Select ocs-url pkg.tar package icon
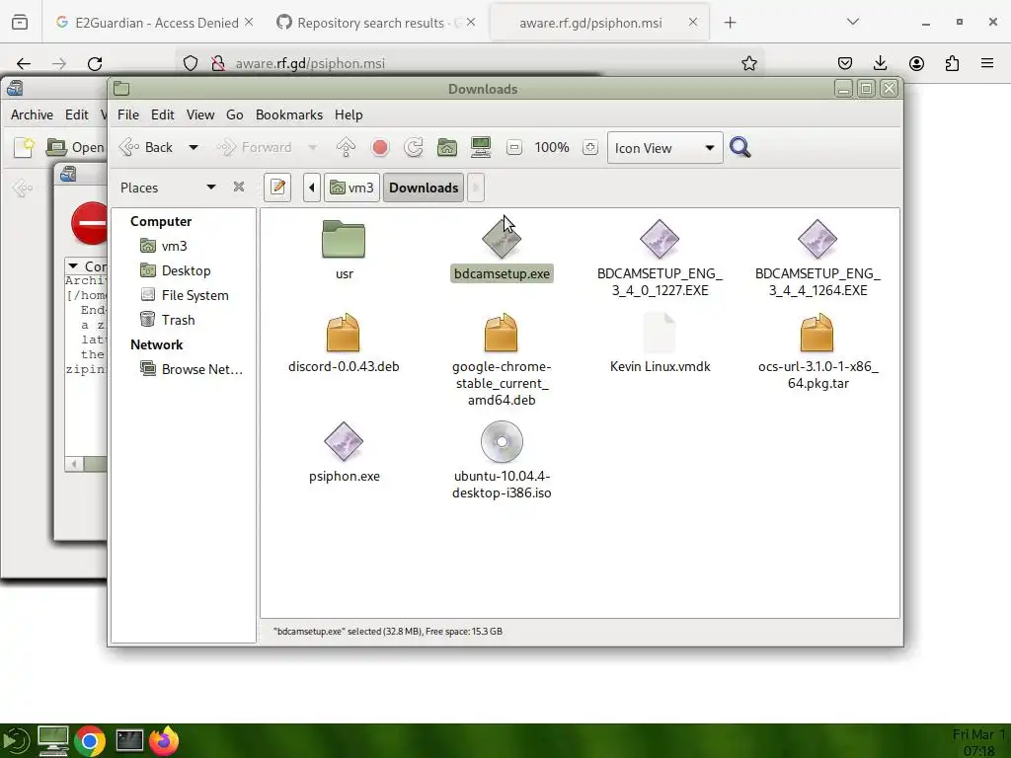This screenshot has width=1011, height=758. point(817,333)
